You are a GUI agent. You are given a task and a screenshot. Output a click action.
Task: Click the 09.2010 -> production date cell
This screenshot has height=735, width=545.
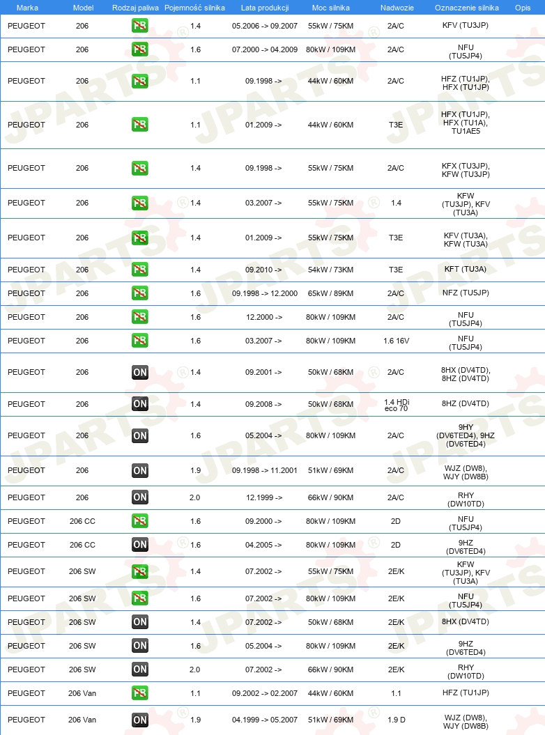pyautogui.click(x=263, y=270)
